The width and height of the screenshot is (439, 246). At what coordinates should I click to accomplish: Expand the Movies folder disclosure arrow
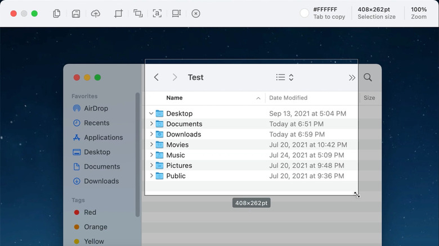[151, 145]
